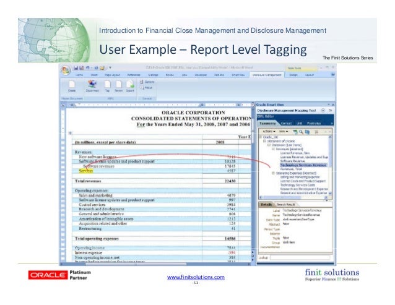Select Software Revenue tree item

(291, 161)
